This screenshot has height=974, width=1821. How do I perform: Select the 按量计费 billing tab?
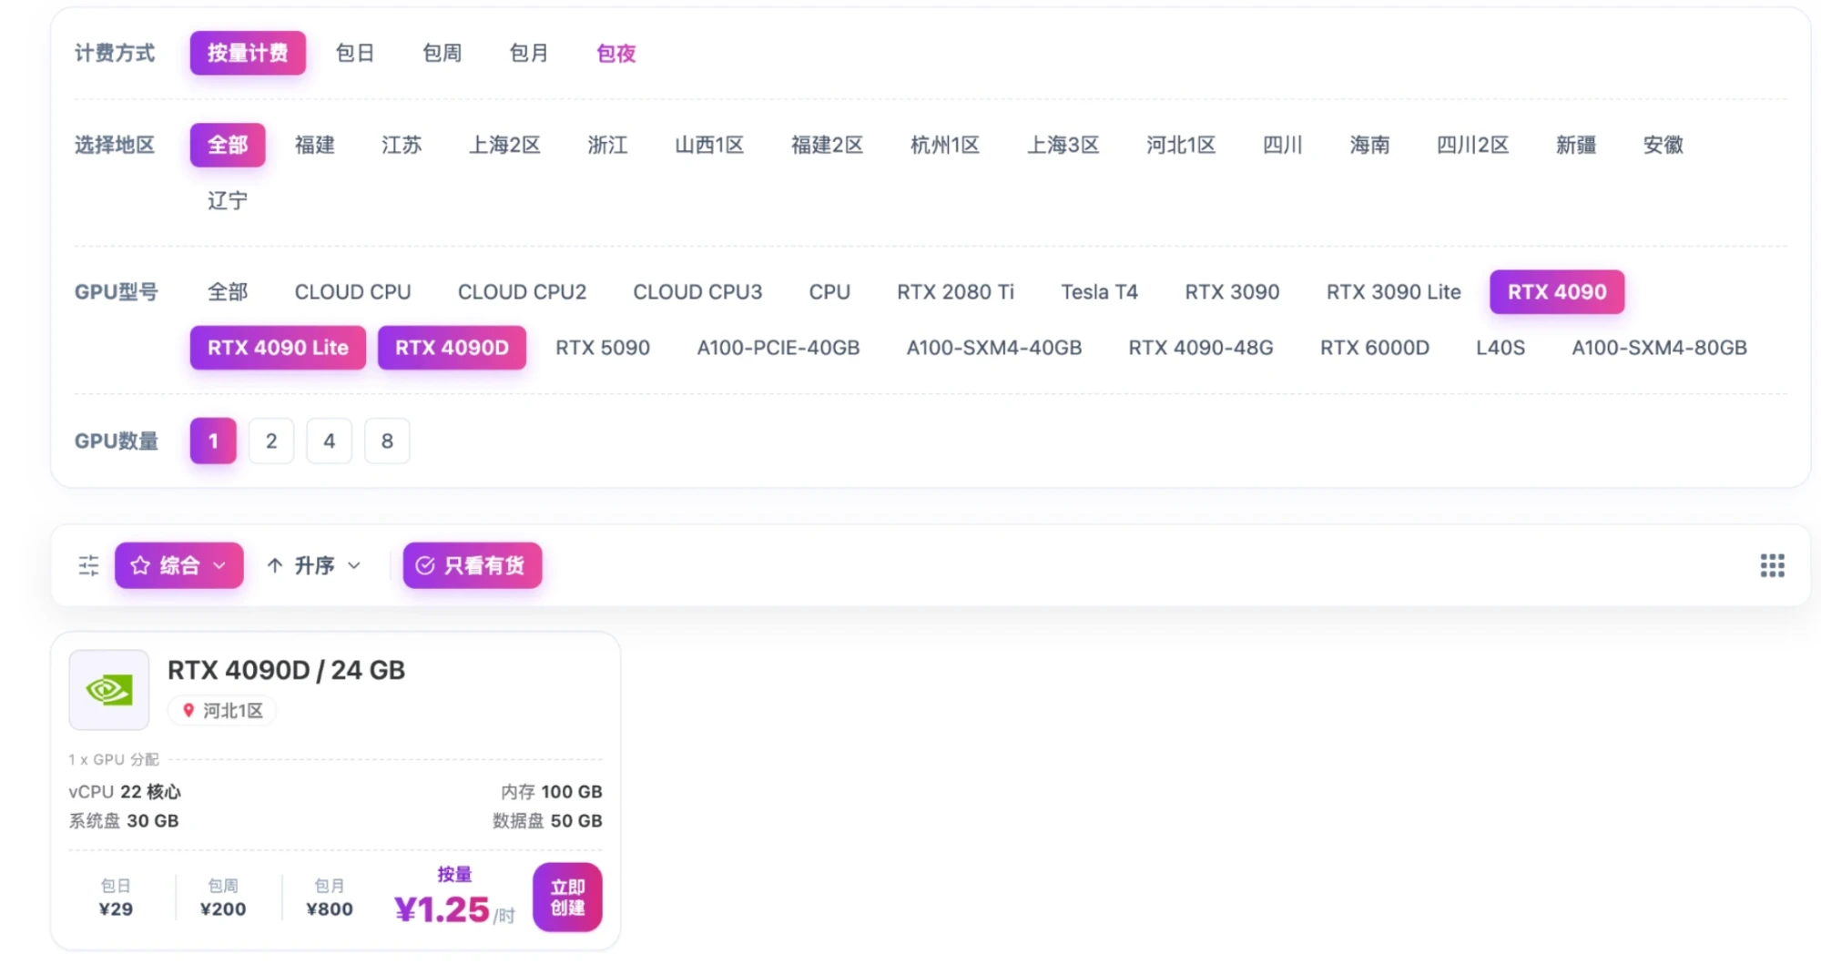click(248, 53)
